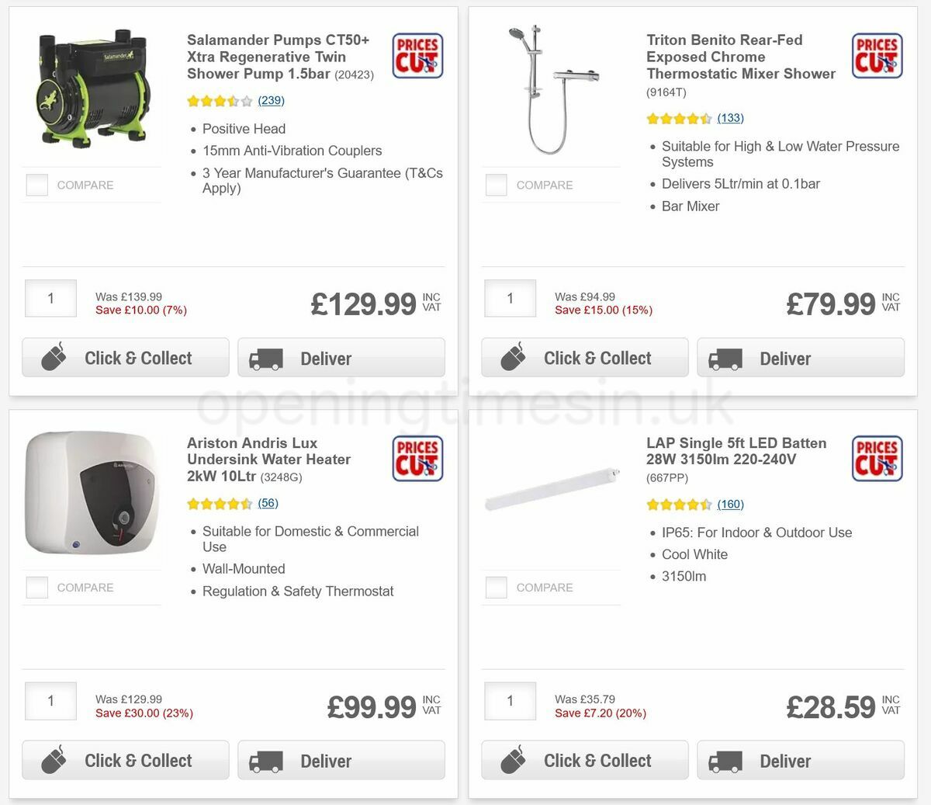The width and height of the screenshot is (931, 805).
Task: Click the star rating for Triton Benito shower
Action: coord(679,118)
